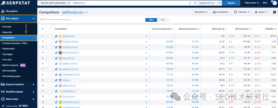
Task: Click the domain search input field
Action: click(x=129, y=3)
